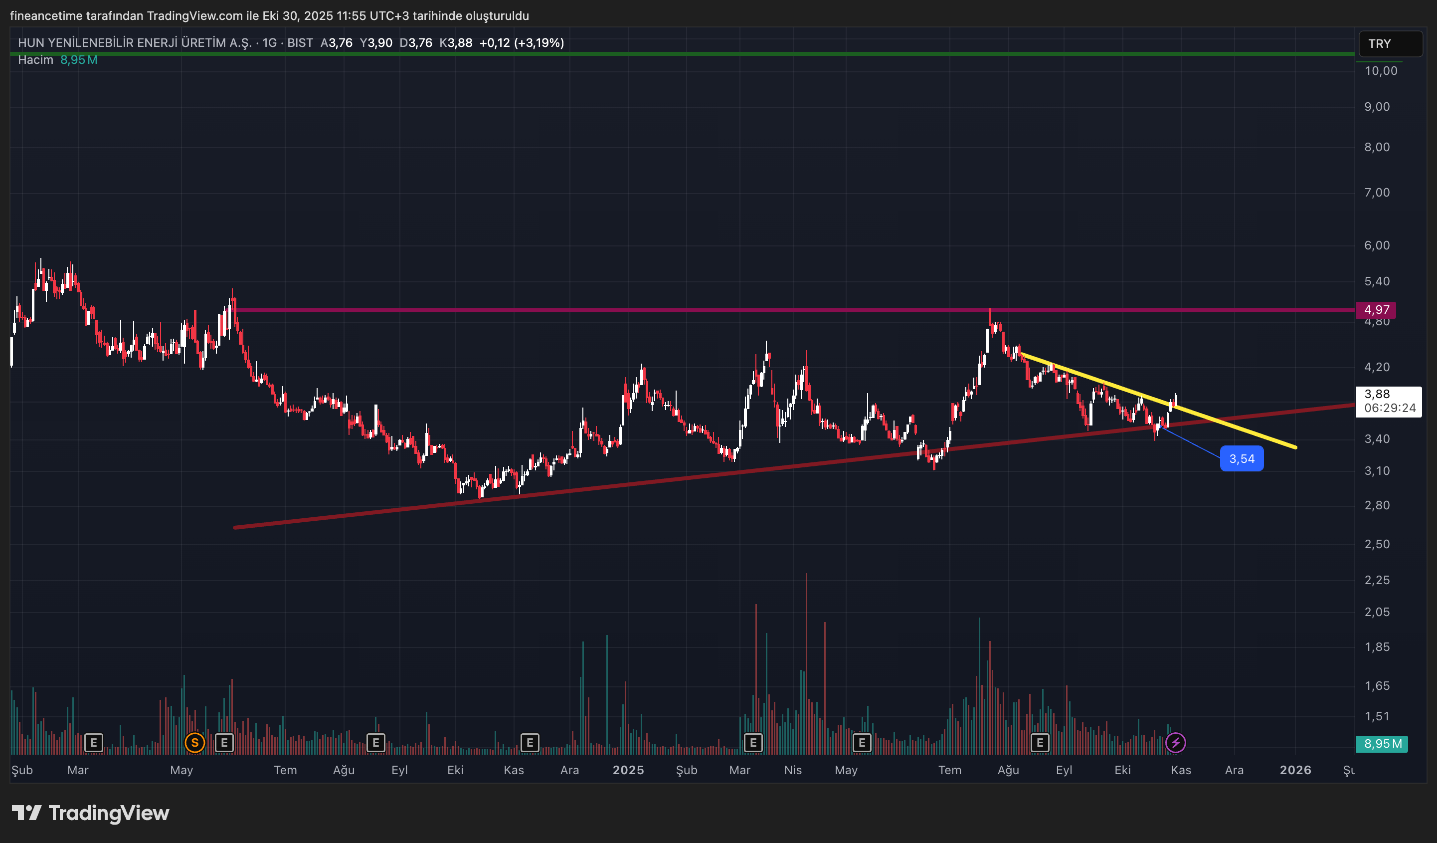Select the E earnings marker near Mar 2025
This screenshot has height=843, width=1437.
753,743
